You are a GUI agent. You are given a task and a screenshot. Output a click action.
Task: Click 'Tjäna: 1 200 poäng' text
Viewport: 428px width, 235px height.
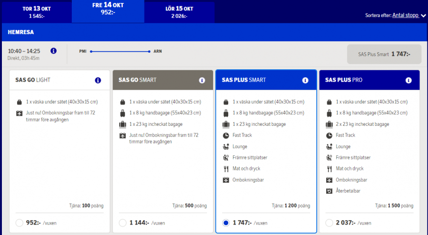point(291,206)
